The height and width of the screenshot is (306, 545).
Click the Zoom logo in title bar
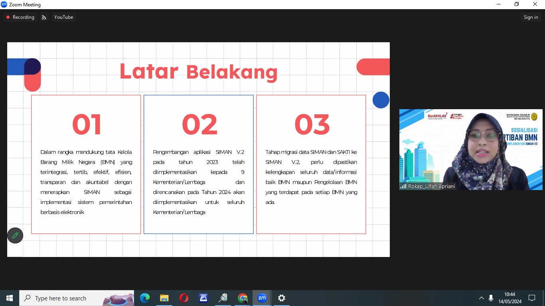point(4,4)
